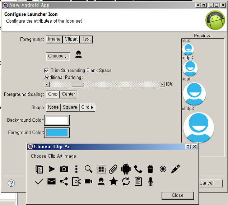Set Shape to None
228x205 pixels.
coord(53,107)
